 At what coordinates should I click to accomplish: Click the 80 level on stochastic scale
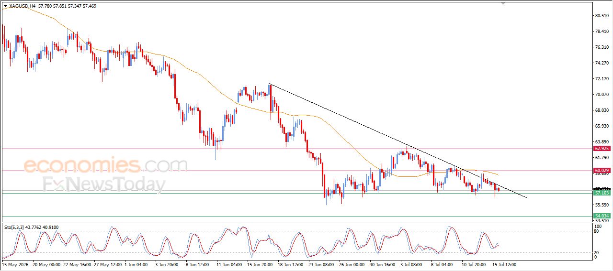(x=597, y=231)
